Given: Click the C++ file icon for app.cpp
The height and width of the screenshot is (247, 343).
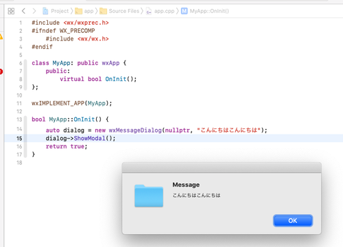Looking at the screenshot, I should coord(149,11).
